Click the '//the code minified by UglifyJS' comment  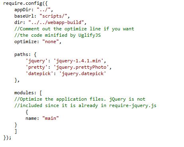pyautogui.click(x=57, y=35)
